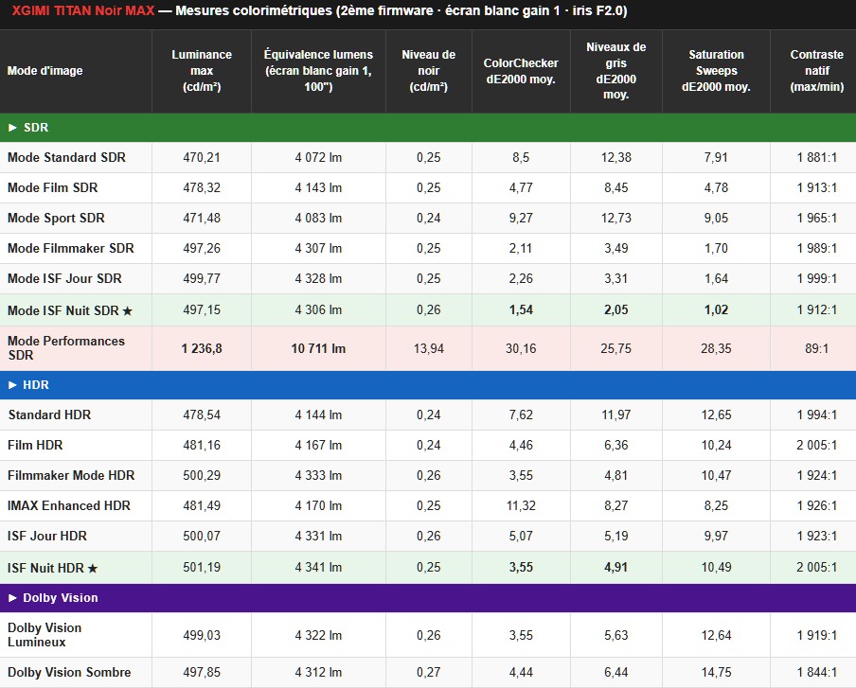Click the red 'XGIMI TITAN Noir MAX' title
The image size is (856, 688).
click(83, 11)
